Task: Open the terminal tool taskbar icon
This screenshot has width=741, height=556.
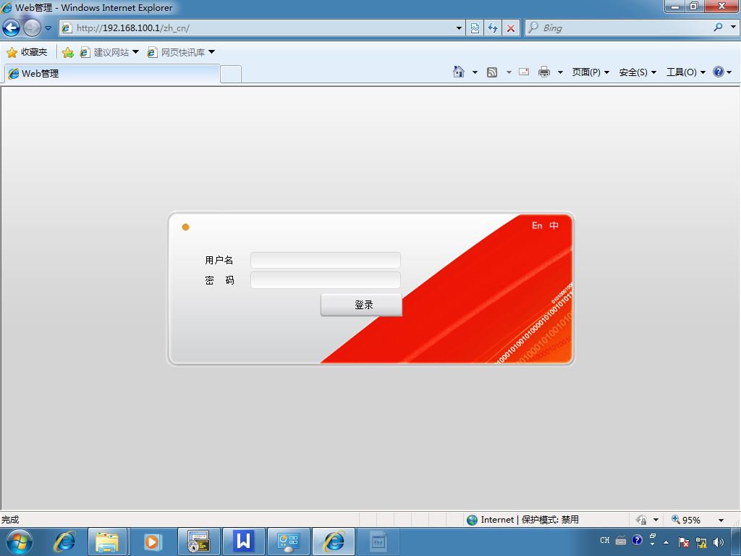Action: 198,542
